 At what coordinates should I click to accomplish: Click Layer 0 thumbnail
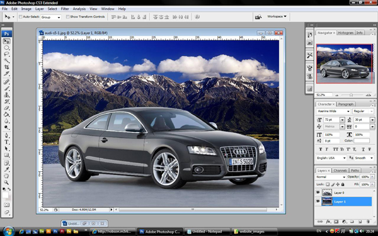pos(327,193)
